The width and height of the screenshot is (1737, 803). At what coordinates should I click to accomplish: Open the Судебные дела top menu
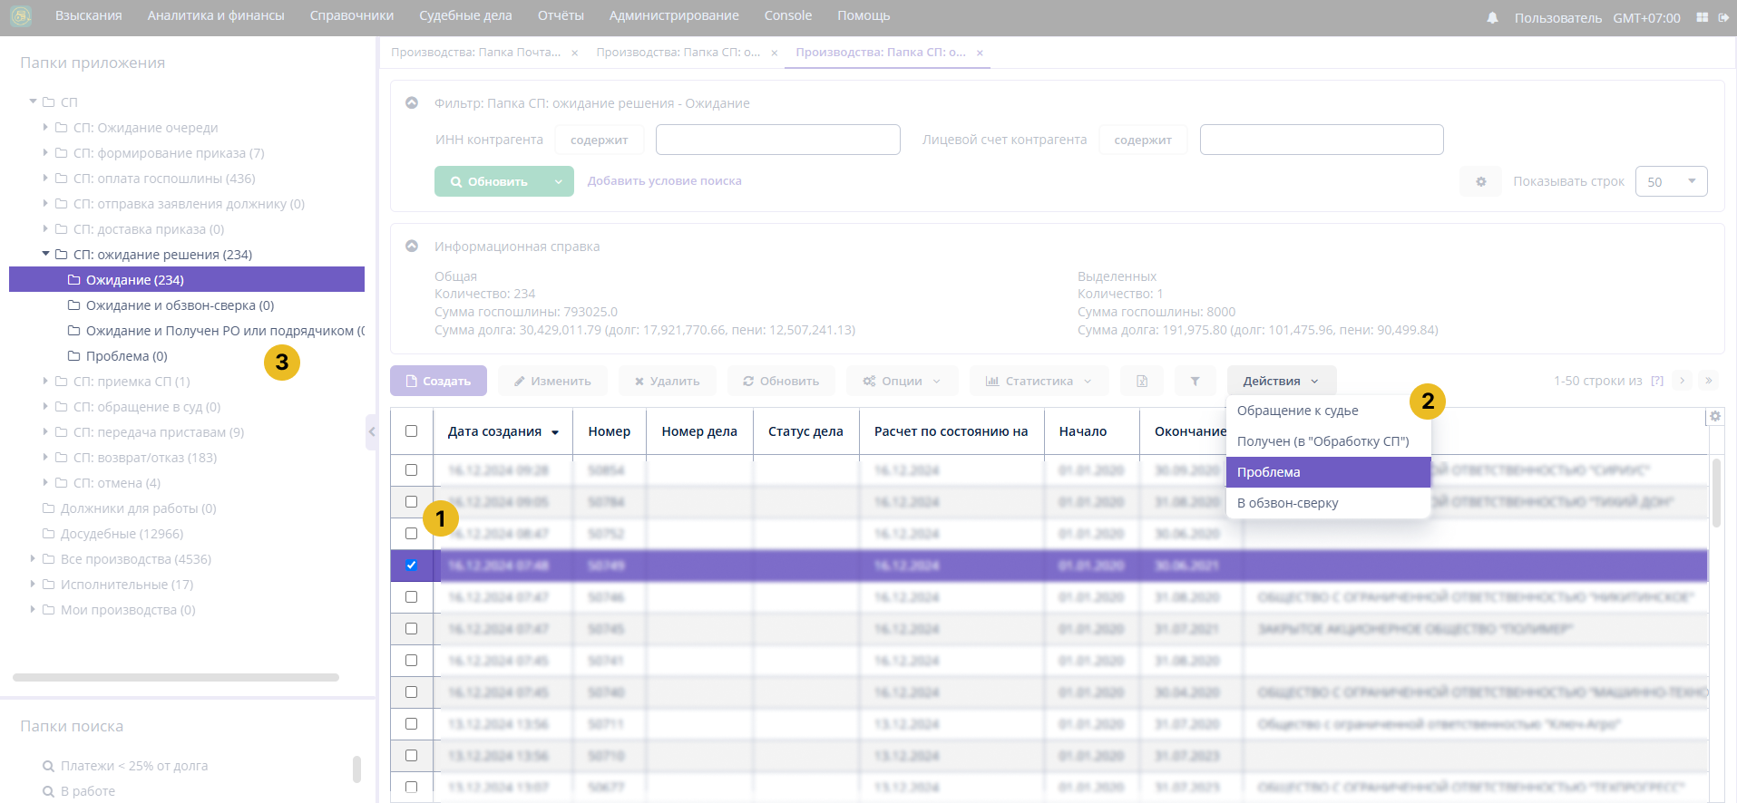tap(465, 15)
